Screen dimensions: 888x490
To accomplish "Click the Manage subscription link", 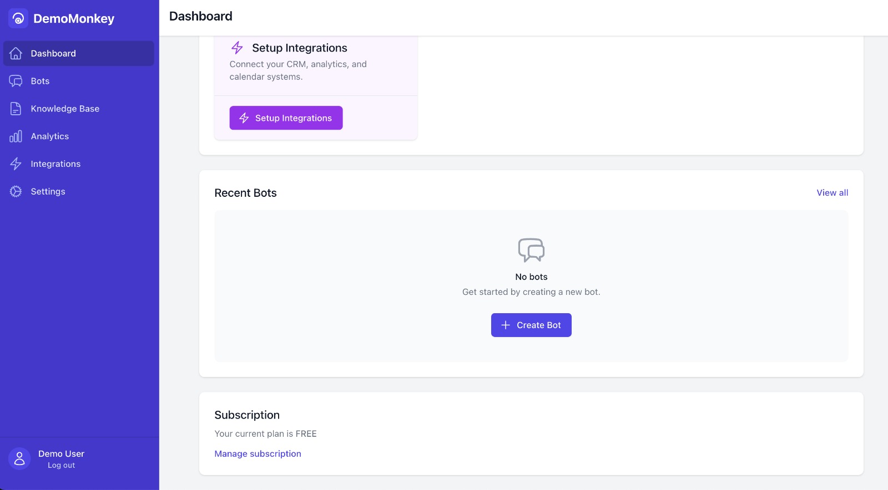I will pos(258,454).
